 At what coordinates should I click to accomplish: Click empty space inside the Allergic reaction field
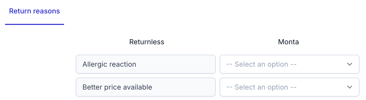point(181,64)
